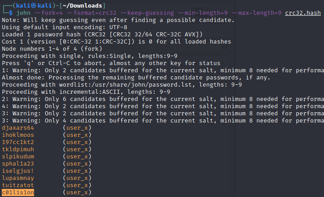The image size is (324, 197).
Task: Click the crc32.hash filename in command
Action: [x=302, y=13]
